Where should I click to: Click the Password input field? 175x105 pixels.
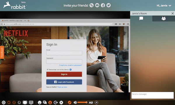pyautogui.click(x=64, y=61)
